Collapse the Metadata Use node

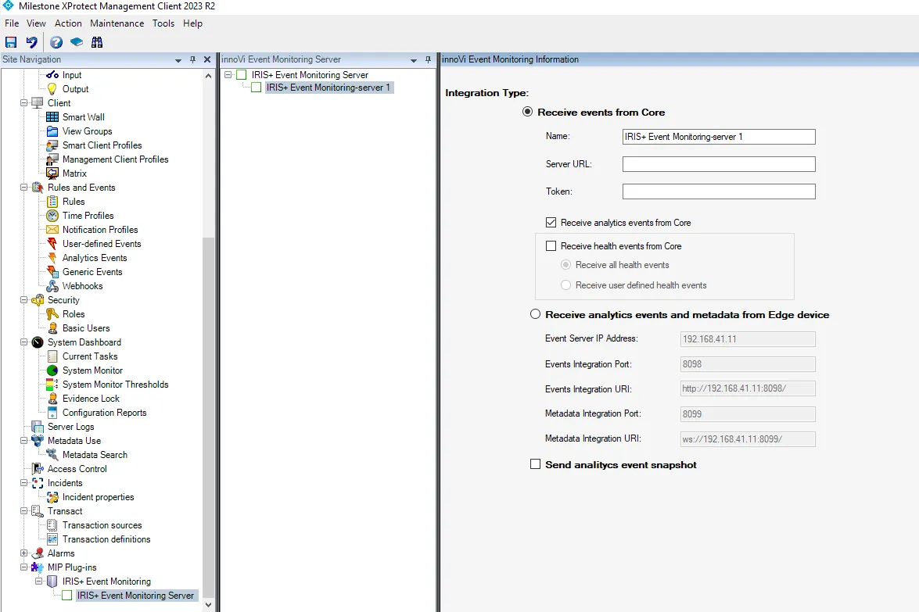pos(24,440)
